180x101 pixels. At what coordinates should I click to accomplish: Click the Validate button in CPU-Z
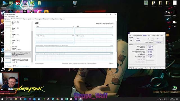tap(154, 68)
